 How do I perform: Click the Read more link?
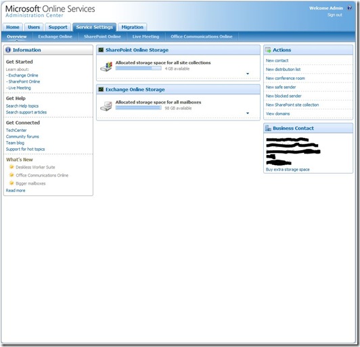pos(16,190)
